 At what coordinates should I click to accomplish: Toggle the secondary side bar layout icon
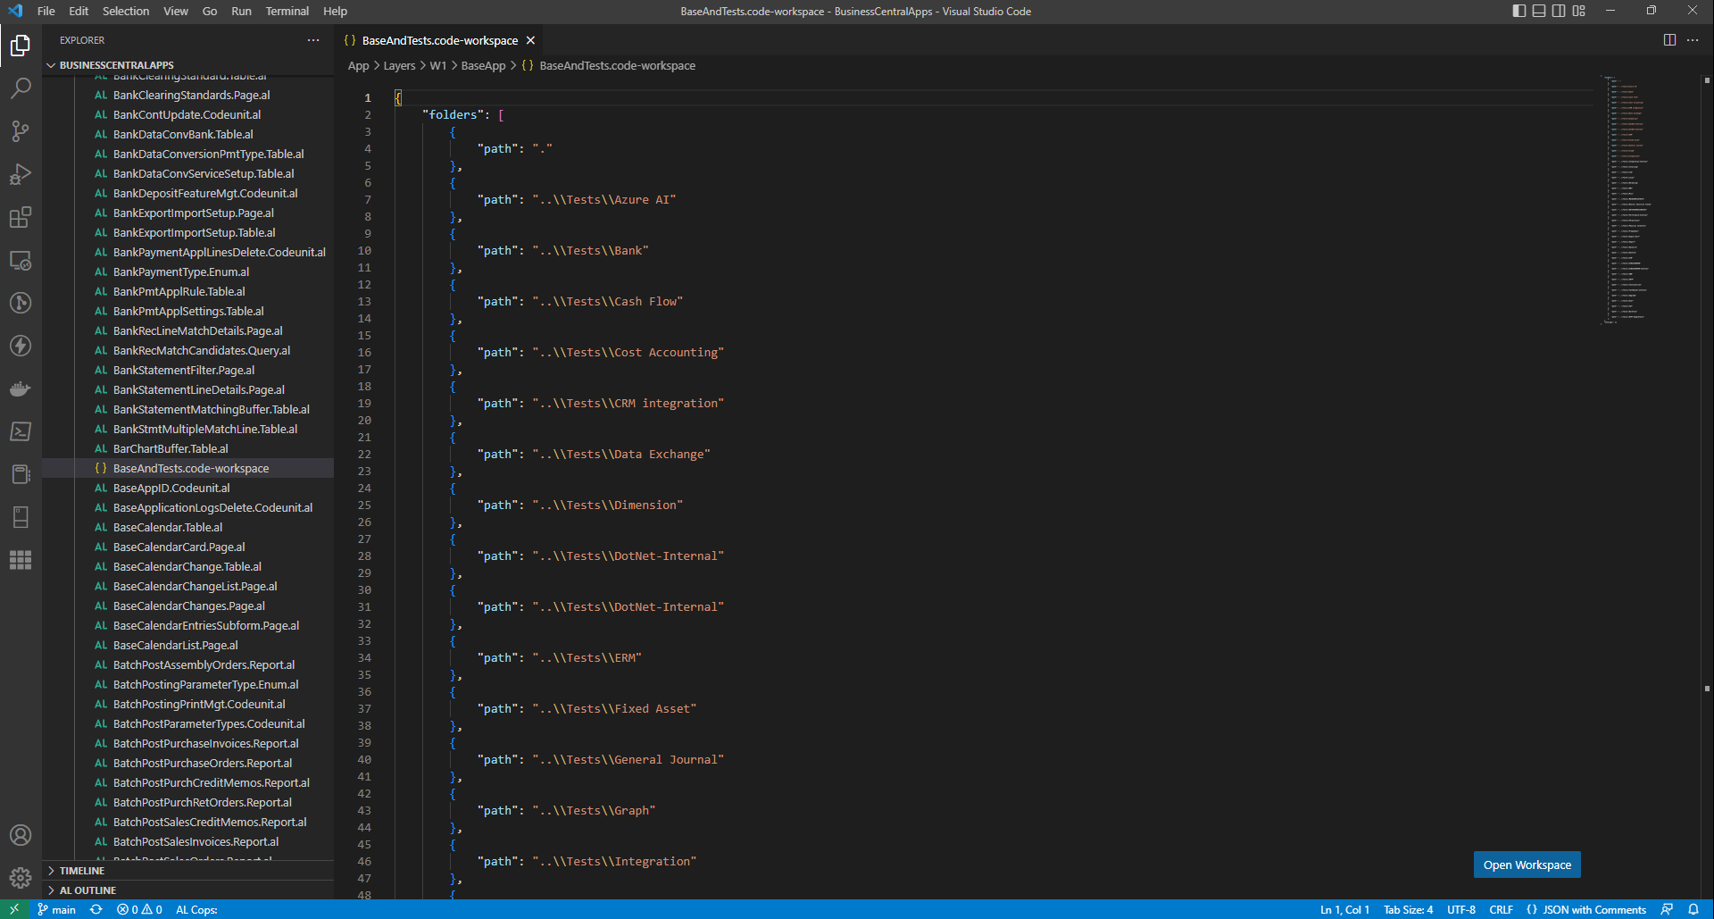coord(1559,11)
